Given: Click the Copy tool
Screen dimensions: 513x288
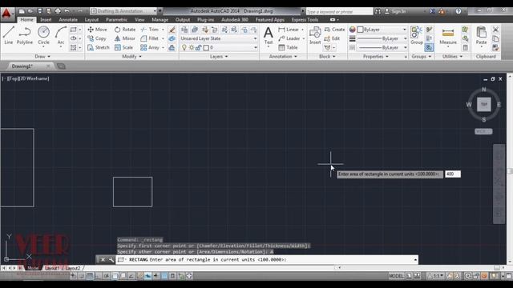Looking at the screenshot, I should pos(97,38).
